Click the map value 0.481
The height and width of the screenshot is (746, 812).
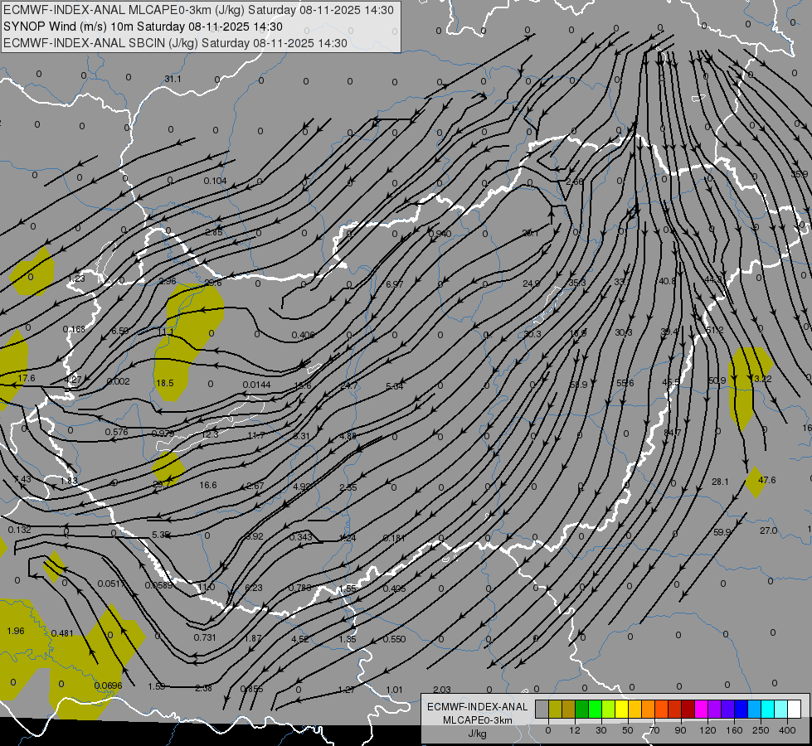tap(63, 633)
